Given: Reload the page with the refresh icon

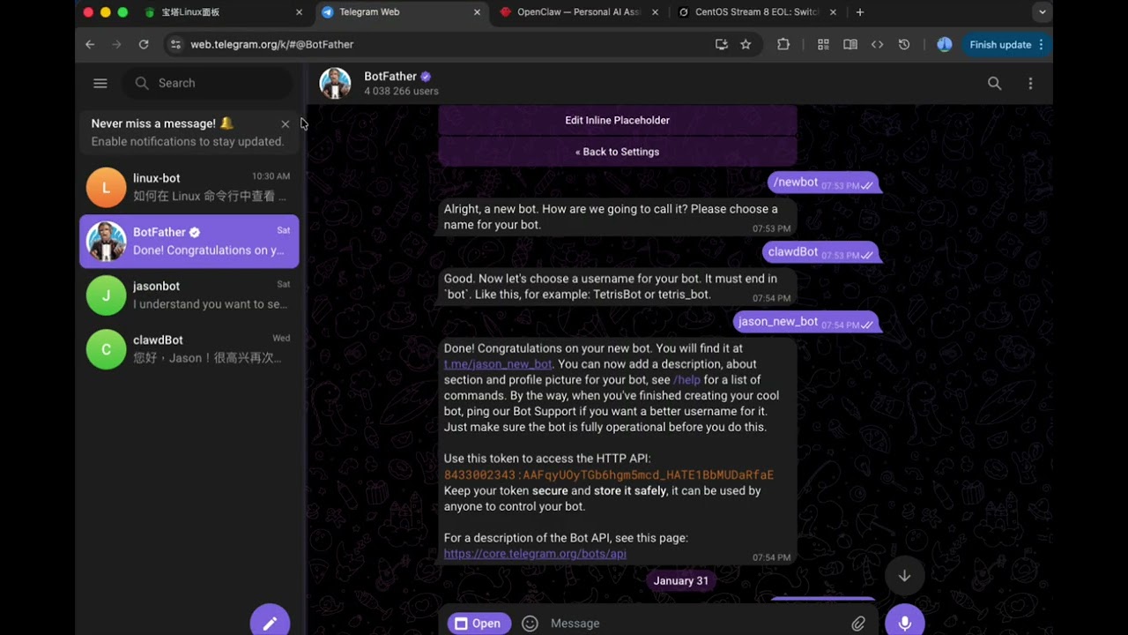Looking at the screenshot, I should (144, 44).
